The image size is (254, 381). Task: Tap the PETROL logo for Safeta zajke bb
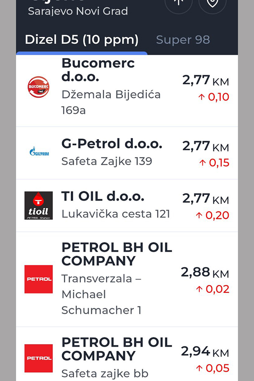(39, 358)
